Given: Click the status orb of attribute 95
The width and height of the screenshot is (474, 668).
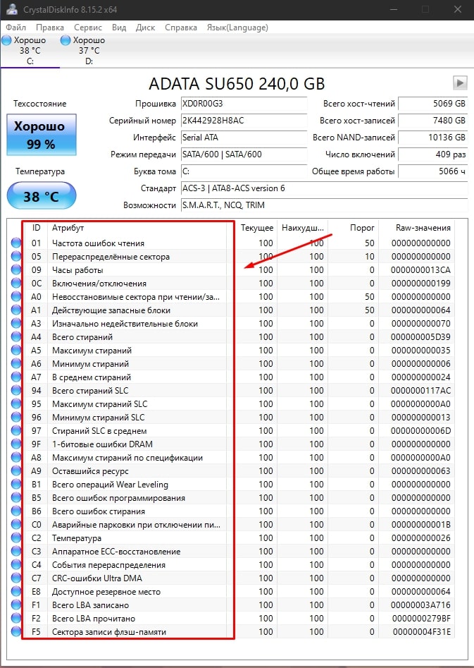Looking at the screenshot, I should pos(16,404).
